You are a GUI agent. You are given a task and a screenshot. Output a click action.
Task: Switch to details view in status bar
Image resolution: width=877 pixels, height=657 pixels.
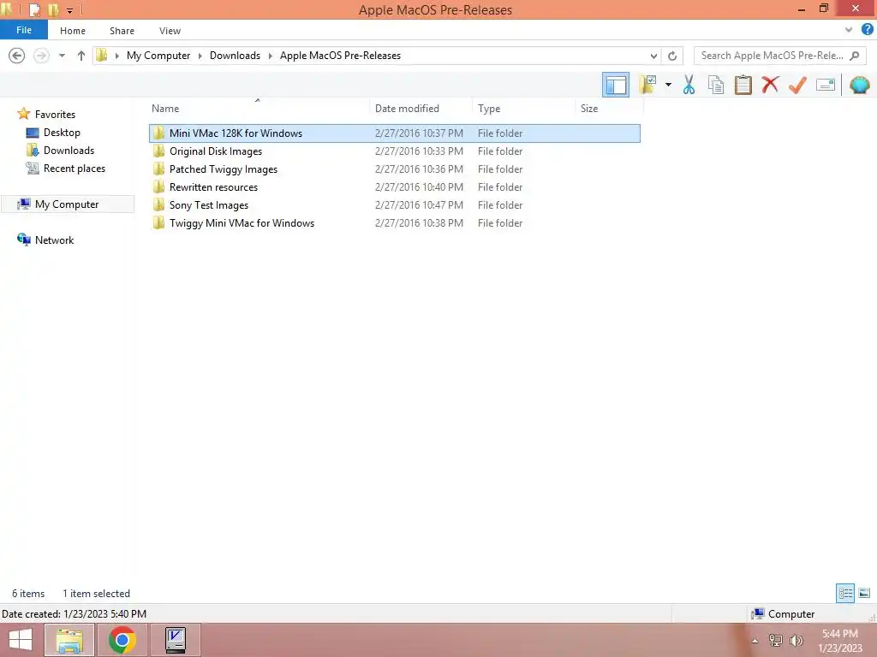pyautogui.click(x=845, y=594)
